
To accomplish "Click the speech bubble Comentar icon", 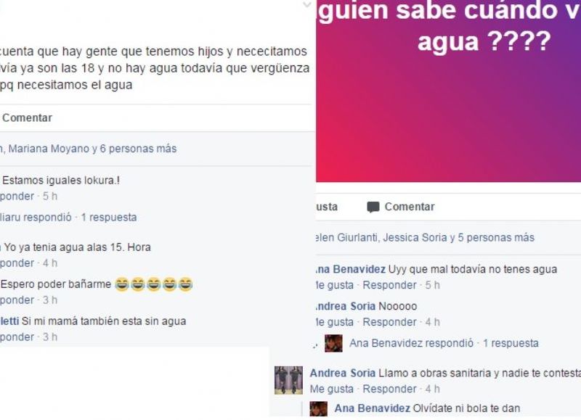I will click(373, 207).
